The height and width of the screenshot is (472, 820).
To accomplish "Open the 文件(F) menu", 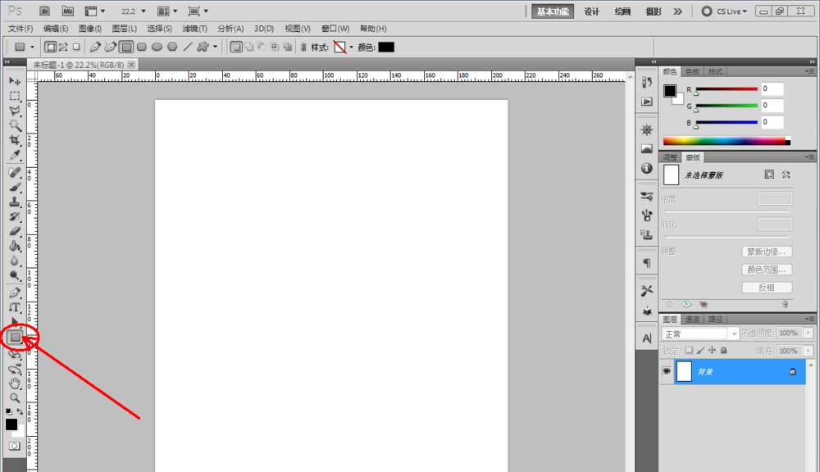I will (x=20, y=28).
